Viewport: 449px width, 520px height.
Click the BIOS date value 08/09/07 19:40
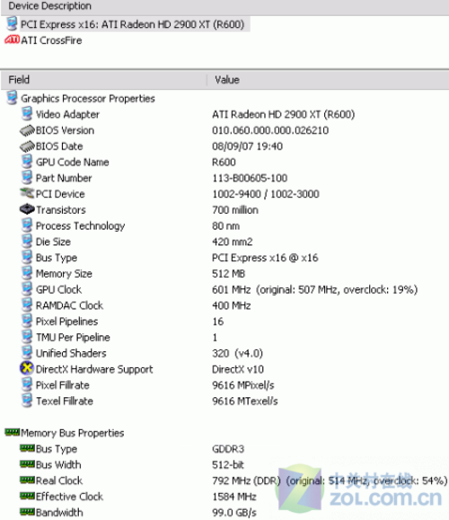pos(247,146)
